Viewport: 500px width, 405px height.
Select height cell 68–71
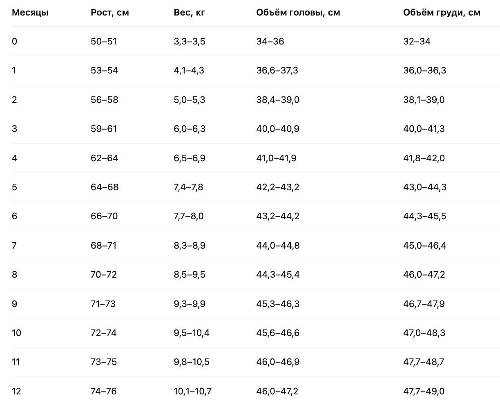click(x=104, y=245)
